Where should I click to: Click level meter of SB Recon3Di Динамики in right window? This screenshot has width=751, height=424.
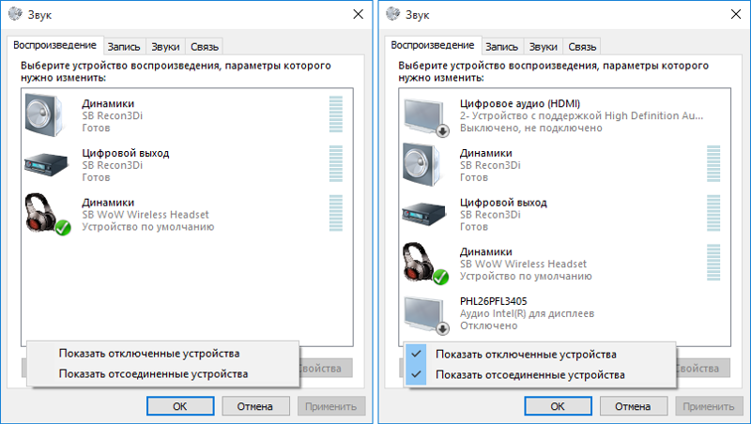tap(713, 163)
